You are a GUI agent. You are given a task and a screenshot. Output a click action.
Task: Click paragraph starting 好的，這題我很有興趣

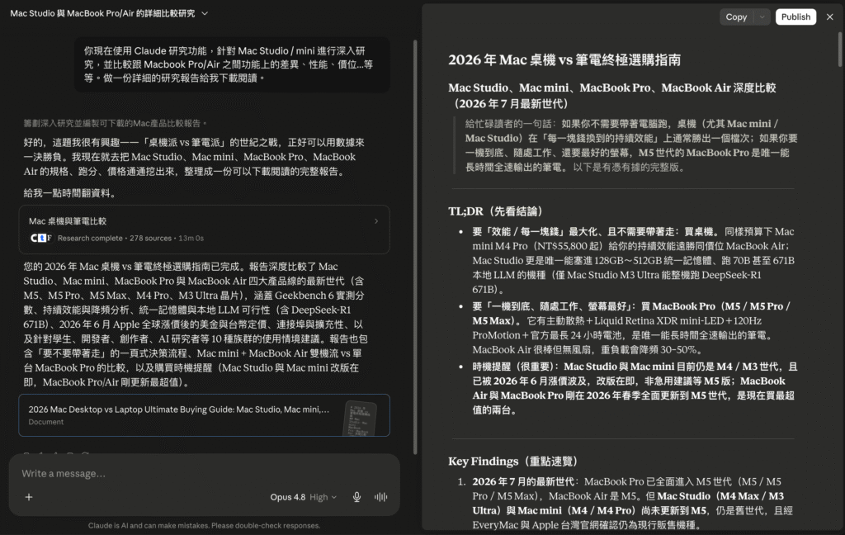194,157
